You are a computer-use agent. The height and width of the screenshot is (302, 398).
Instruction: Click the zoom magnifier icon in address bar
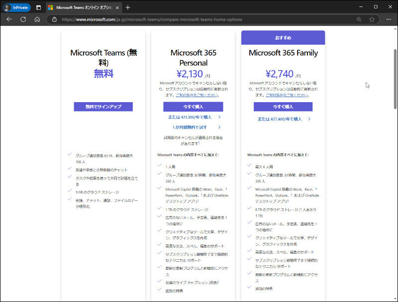[x=359, y=19]
